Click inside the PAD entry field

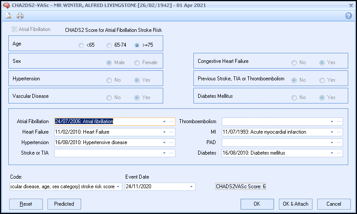click(x=275, y=142)
